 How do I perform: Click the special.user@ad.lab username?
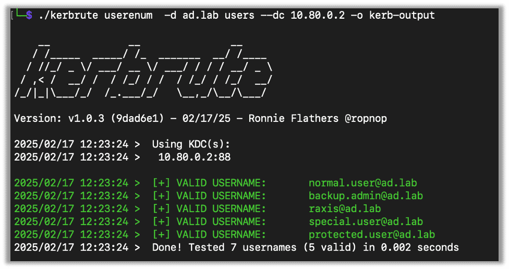(366, 222)
